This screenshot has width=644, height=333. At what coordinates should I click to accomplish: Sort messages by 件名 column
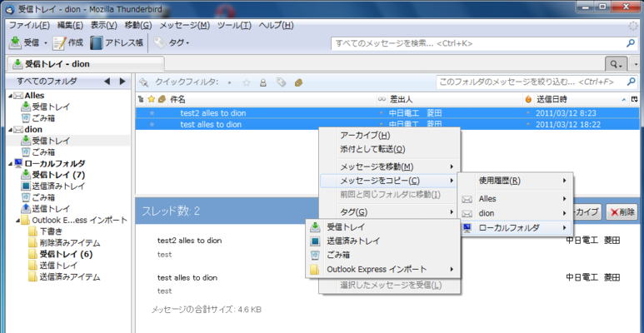177,99
